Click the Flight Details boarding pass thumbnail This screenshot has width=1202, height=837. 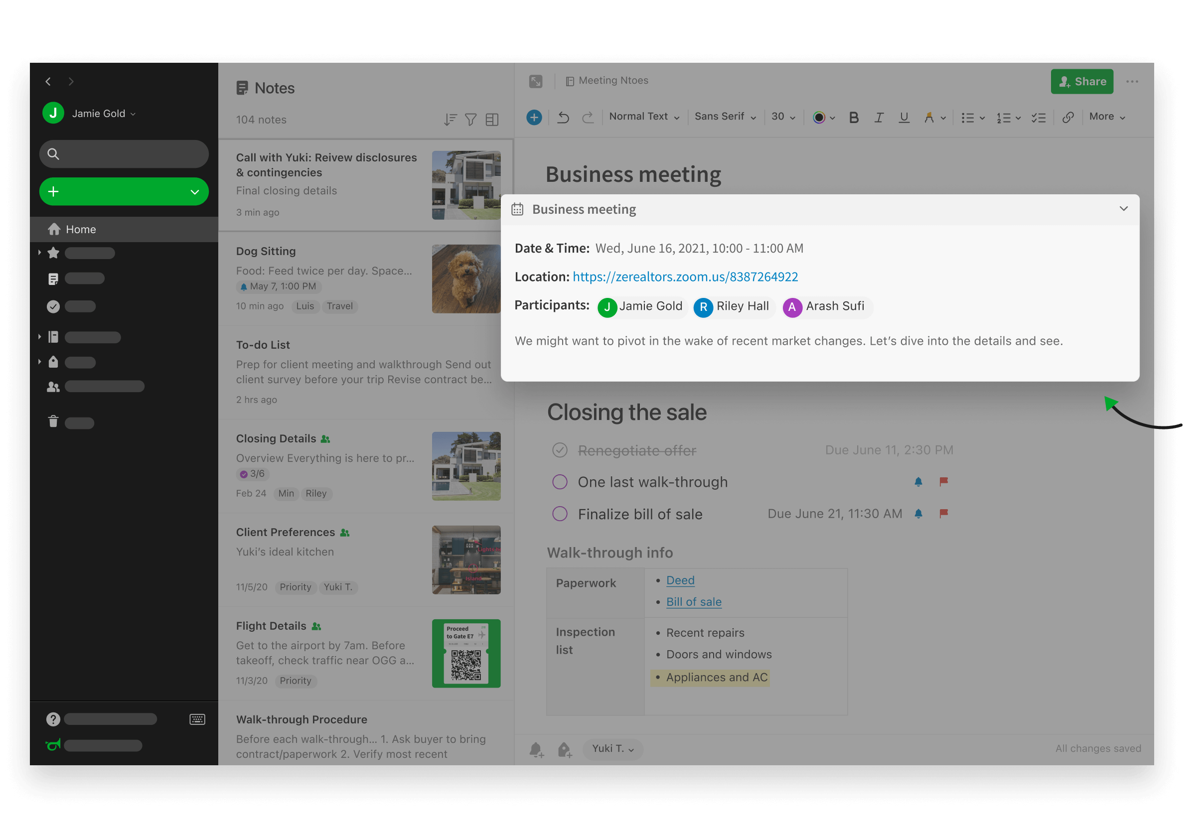pyautogui.click(x=466, y=653)
